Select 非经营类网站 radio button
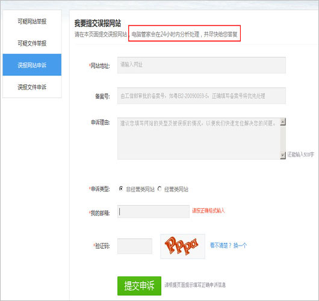Viewport: 319px width, 301px height. [121, 189]
